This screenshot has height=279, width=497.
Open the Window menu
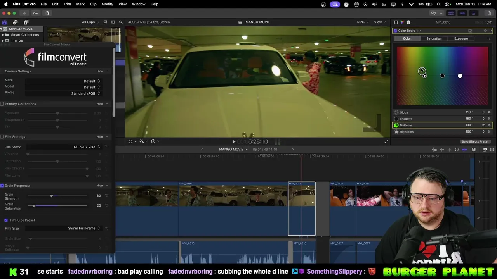pyautogui.click(x=138, y=4)
